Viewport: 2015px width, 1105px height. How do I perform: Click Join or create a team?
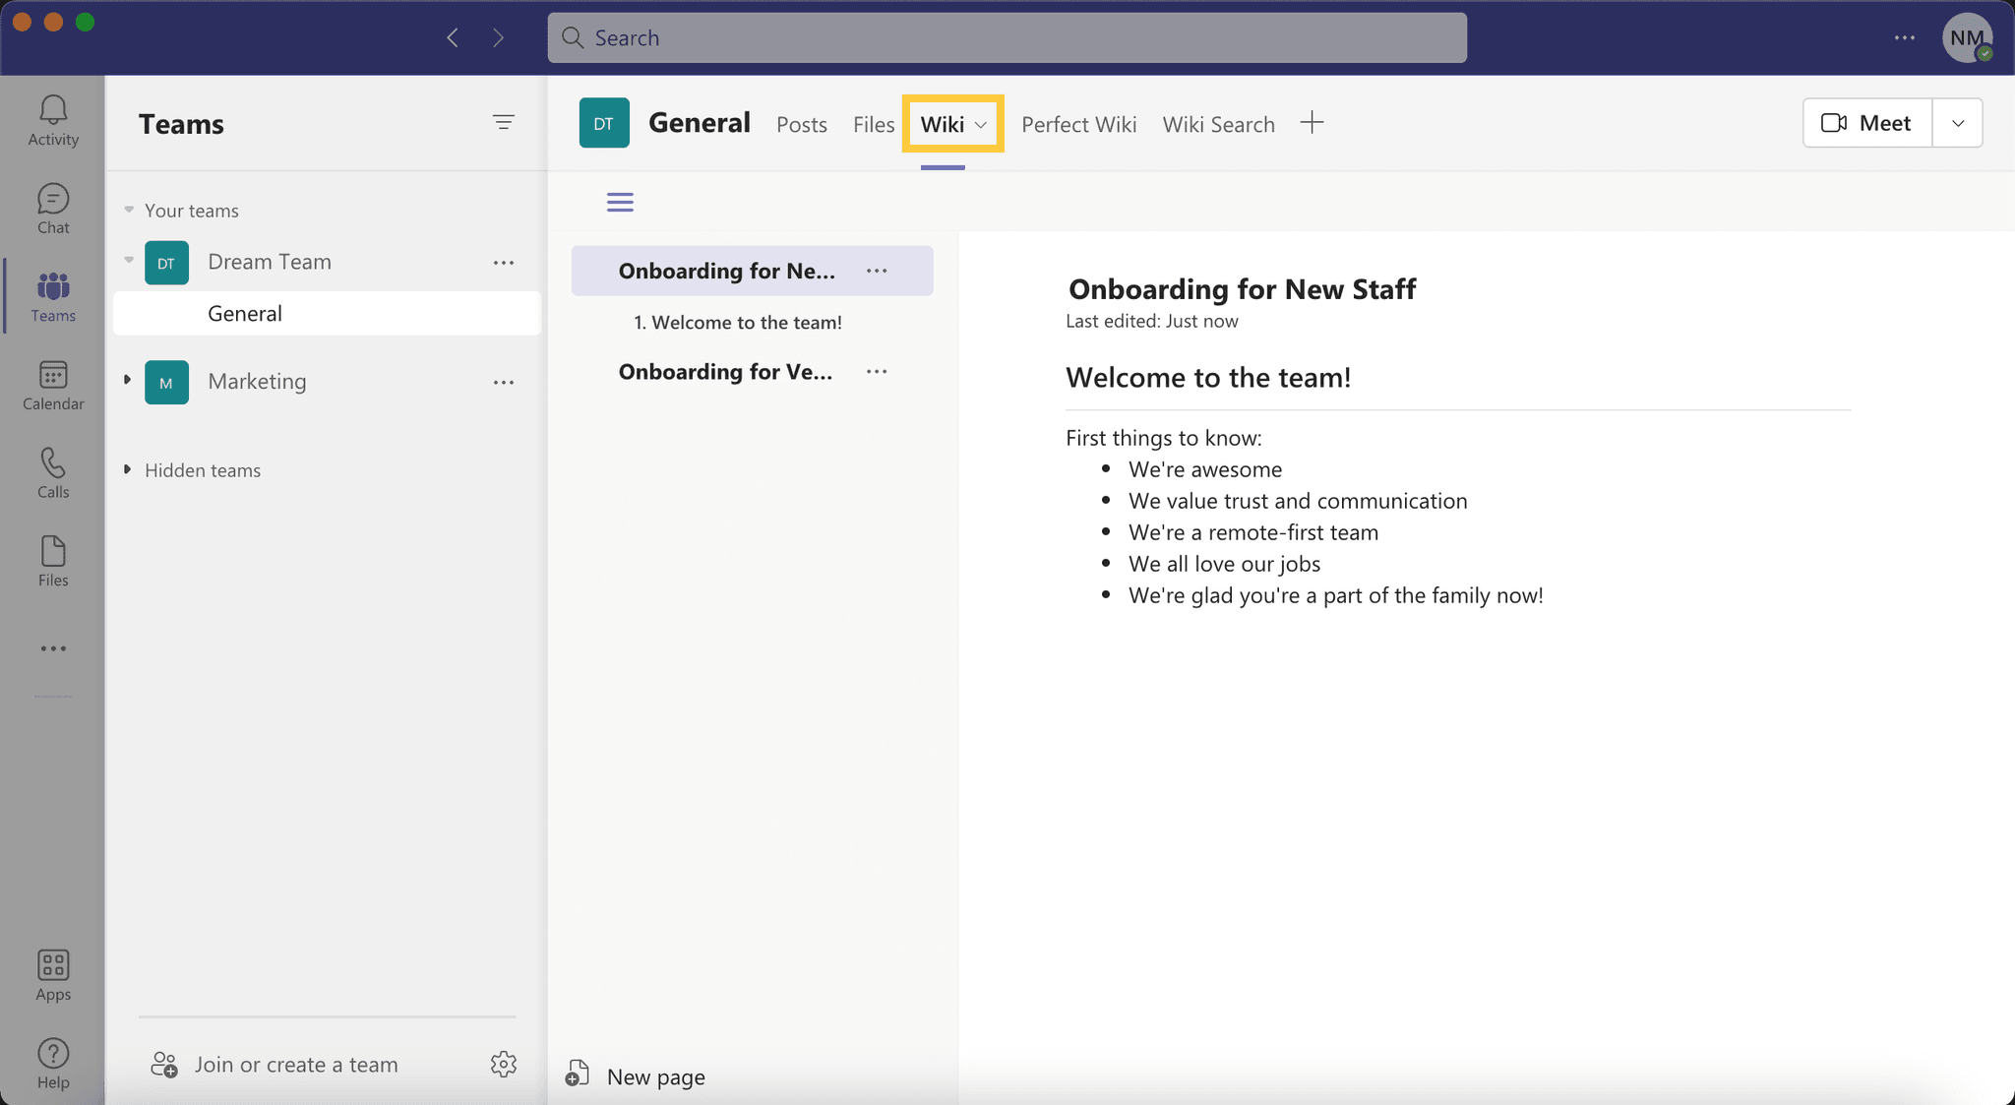click(295, 1064)
